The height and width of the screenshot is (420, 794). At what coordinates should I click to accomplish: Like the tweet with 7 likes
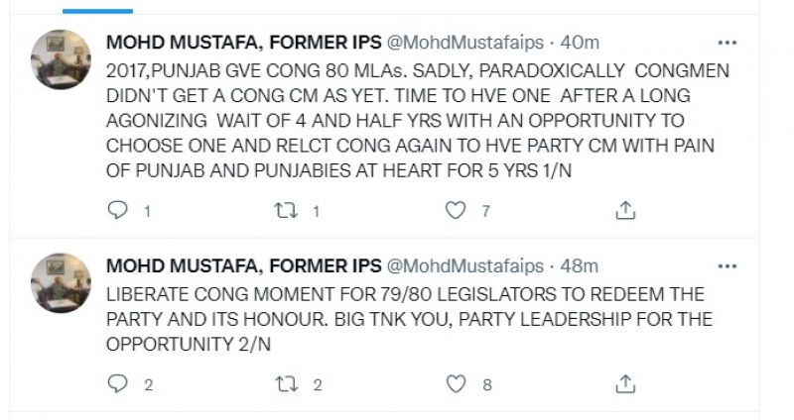pyautogui.click(x=456, y=210)
